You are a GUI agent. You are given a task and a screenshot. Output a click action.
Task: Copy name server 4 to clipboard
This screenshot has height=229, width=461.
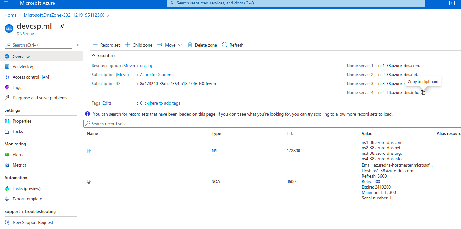point(423,93)
